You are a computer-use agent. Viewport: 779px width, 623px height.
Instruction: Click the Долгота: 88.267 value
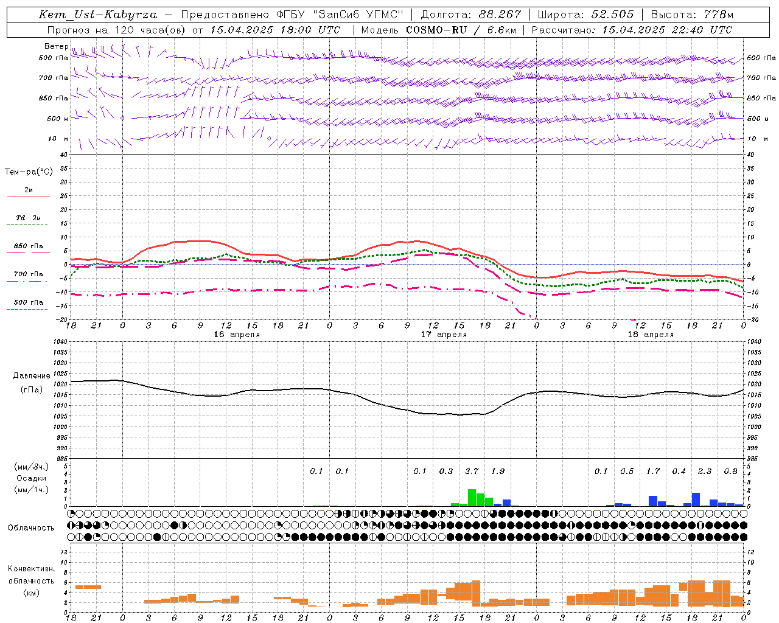pyautogui.click(x=471, y=15)
